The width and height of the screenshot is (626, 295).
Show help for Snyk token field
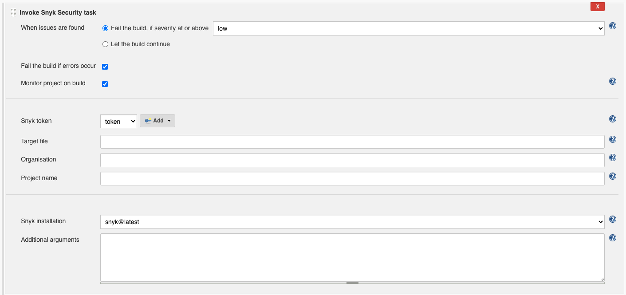click(x=613, y=119)
